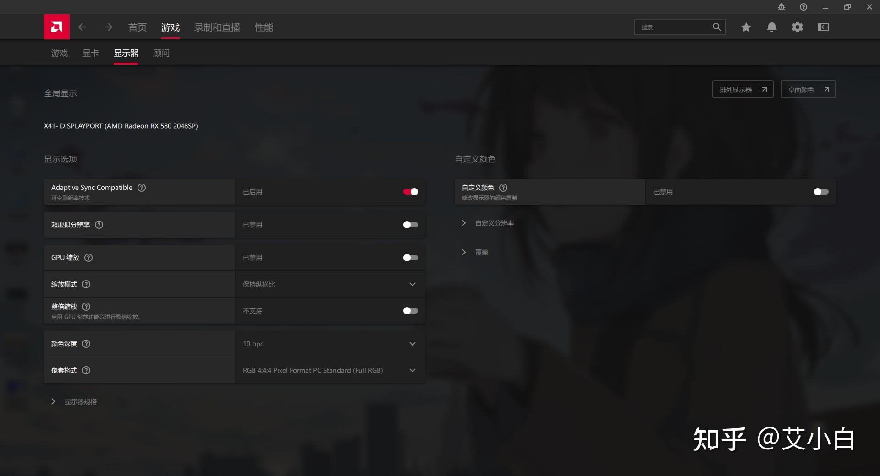Go forward with the right arrow
The width and height of the screenshot is (880, 476).
(108, 27)
